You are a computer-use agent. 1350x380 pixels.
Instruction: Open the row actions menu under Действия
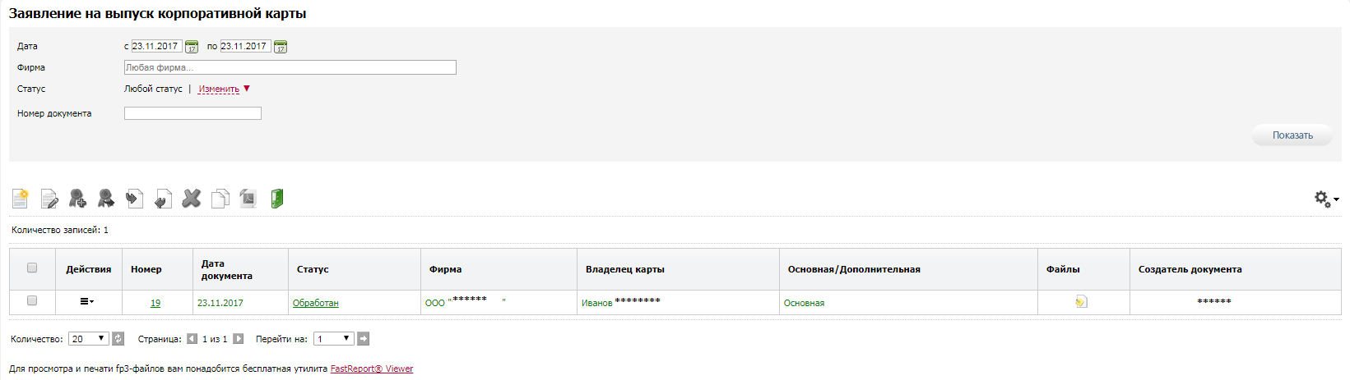point(86,301)
